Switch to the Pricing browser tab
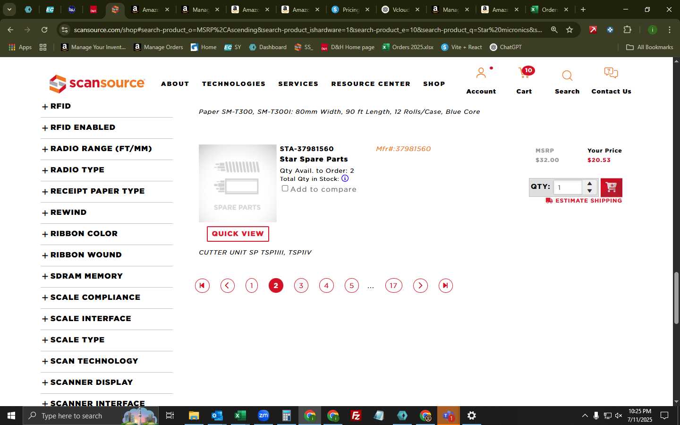The width and height of the screenshot is (680, 425). (350, 9)
